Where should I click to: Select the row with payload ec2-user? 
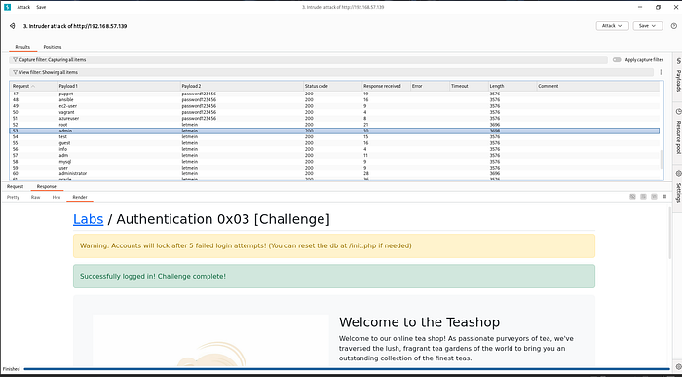click(x=334, y=106)
